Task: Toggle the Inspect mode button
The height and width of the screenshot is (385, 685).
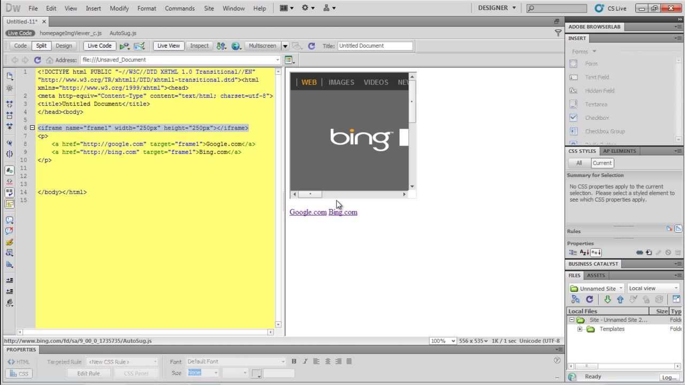Action: [199, 46]
